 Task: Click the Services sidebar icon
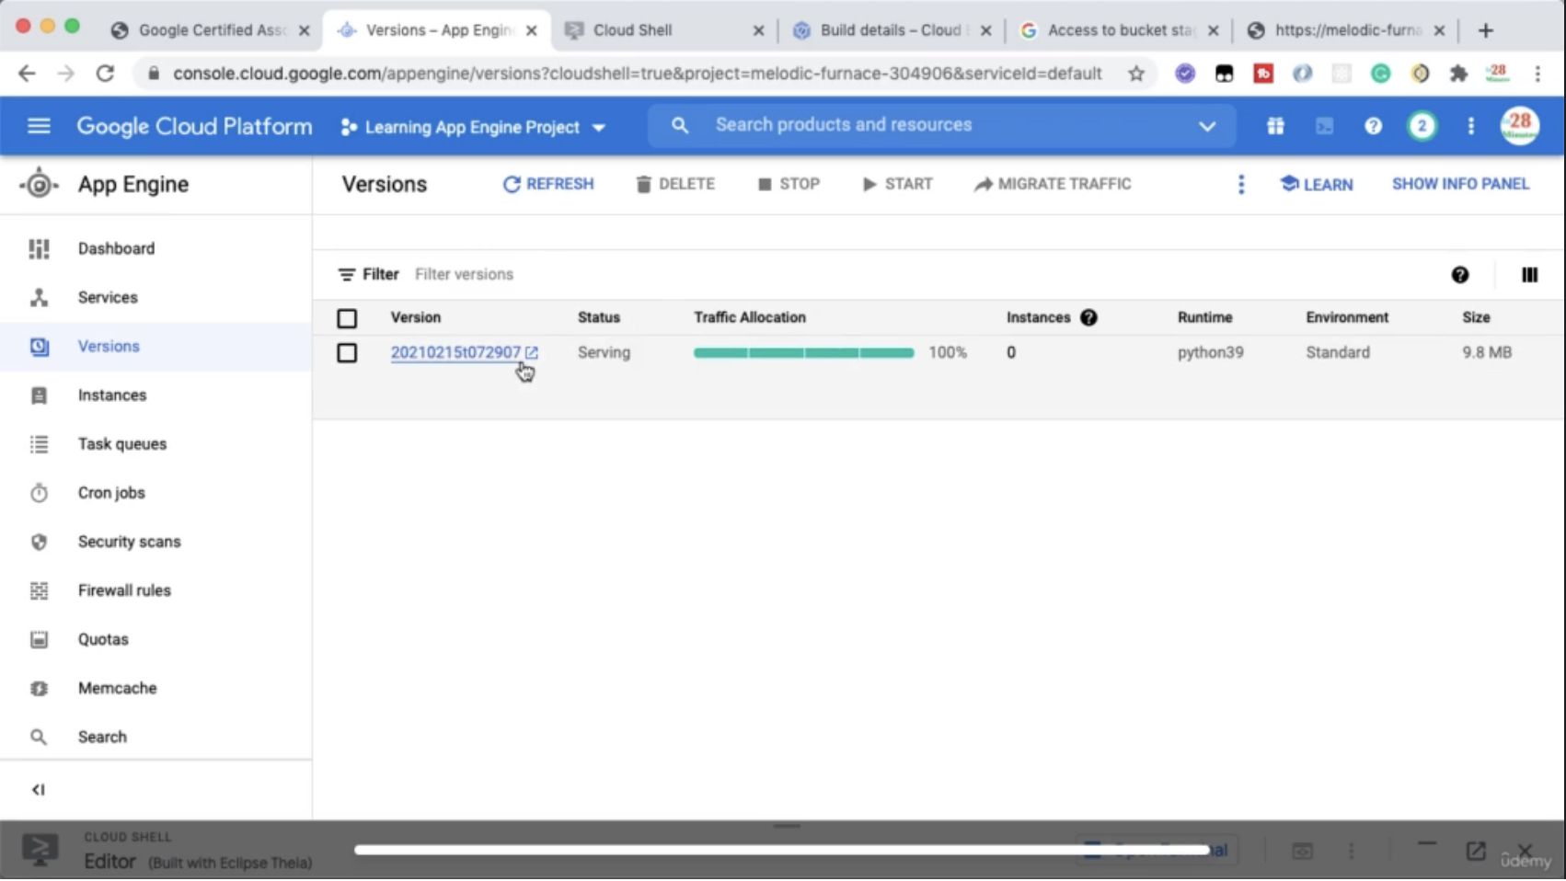39,298
